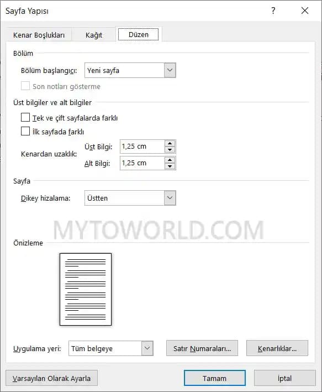Click the Üst Bilgi label

coord(98,147)
